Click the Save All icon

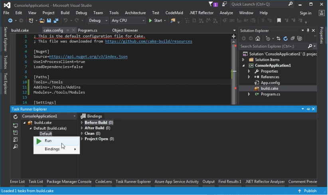tap(56, 20)
